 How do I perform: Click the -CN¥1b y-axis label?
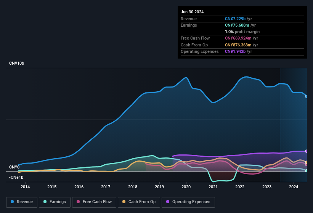[x=16, y=177]
